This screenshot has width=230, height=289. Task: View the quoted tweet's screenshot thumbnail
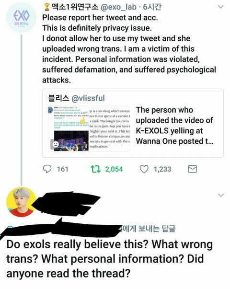pyautogui.click(x=89, y=128)
